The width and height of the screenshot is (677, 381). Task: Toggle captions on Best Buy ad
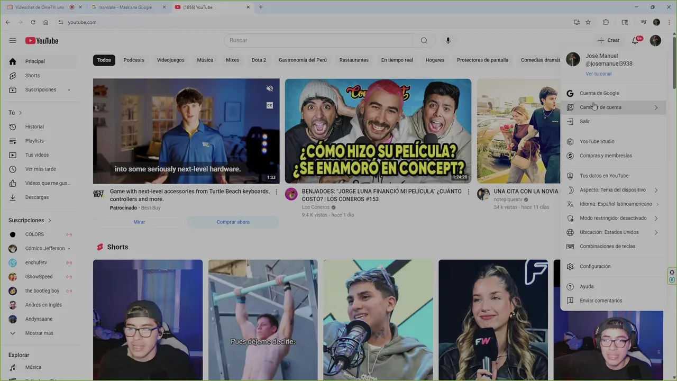[270, 105]
